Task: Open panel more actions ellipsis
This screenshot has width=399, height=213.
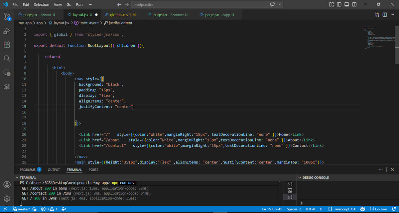Action: pyautogui.click(x=381, y=169)
